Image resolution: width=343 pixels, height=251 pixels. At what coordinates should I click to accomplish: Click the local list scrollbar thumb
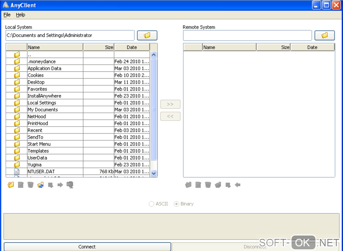coord(154,109)
